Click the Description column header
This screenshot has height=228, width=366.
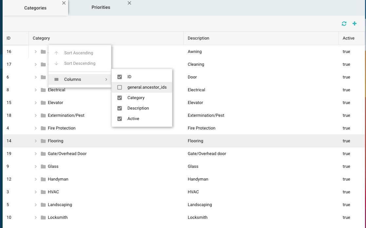pos(198,38)
